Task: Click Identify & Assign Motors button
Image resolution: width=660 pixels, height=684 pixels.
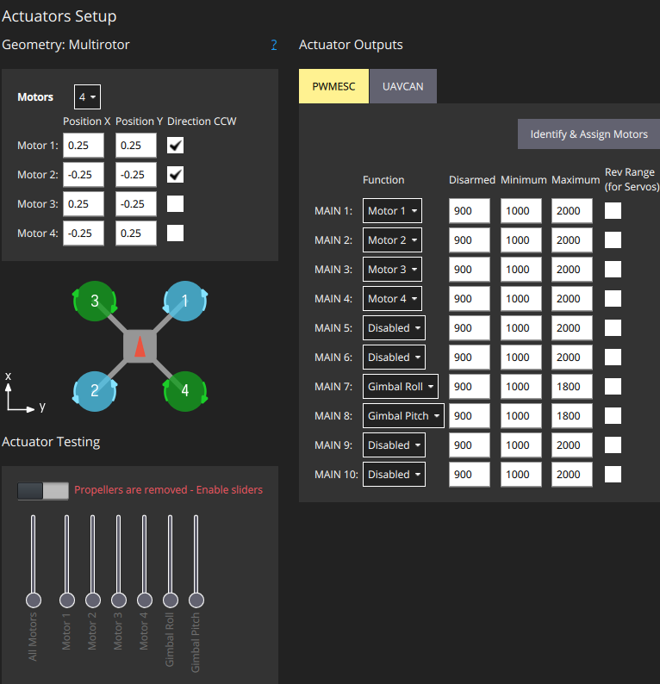Action: click(x=588, y=134)
